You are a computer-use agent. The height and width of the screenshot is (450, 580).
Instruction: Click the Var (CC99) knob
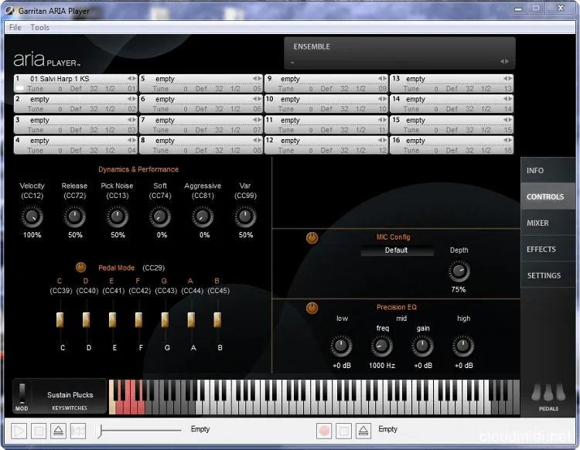(245, 216)
